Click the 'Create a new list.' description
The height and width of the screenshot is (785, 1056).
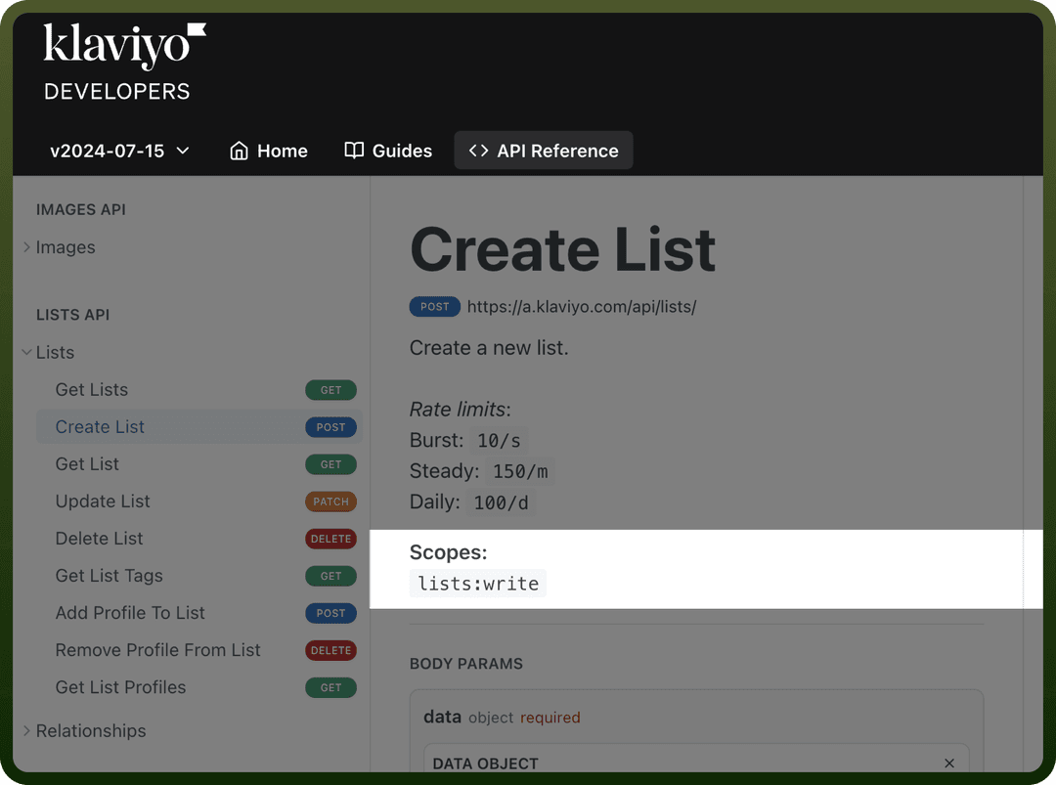tap(489, 348)
